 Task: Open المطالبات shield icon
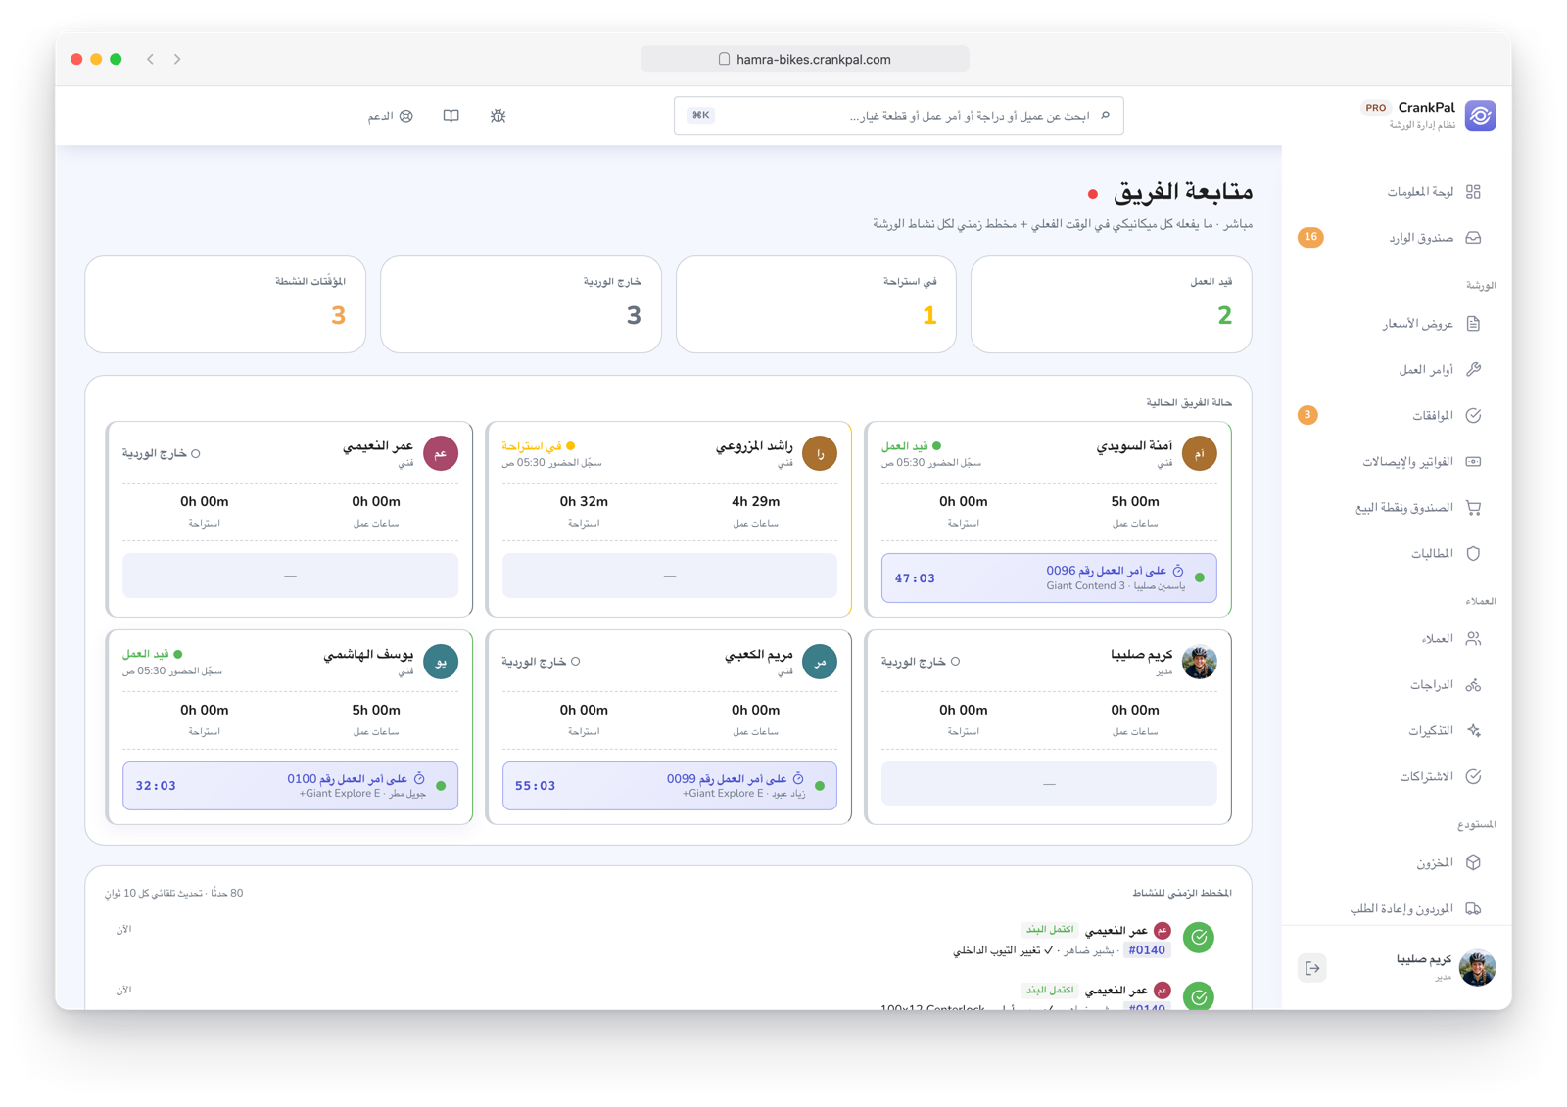click(x=1473, y=554)
